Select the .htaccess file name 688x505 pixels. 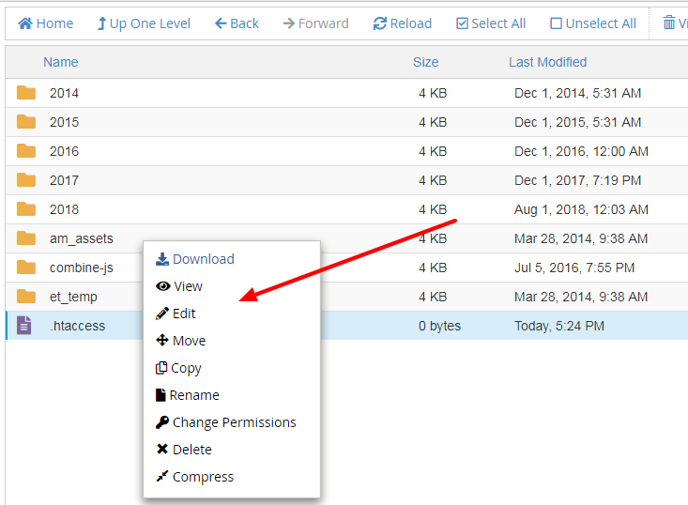click(78, 326)
